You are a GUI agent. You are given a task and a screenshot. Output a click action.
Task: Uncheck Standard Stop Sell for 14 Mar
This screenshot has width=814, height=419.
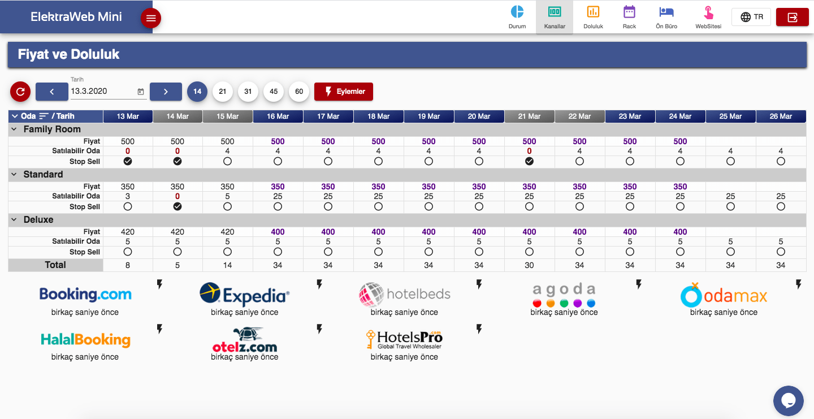[177, 206]
